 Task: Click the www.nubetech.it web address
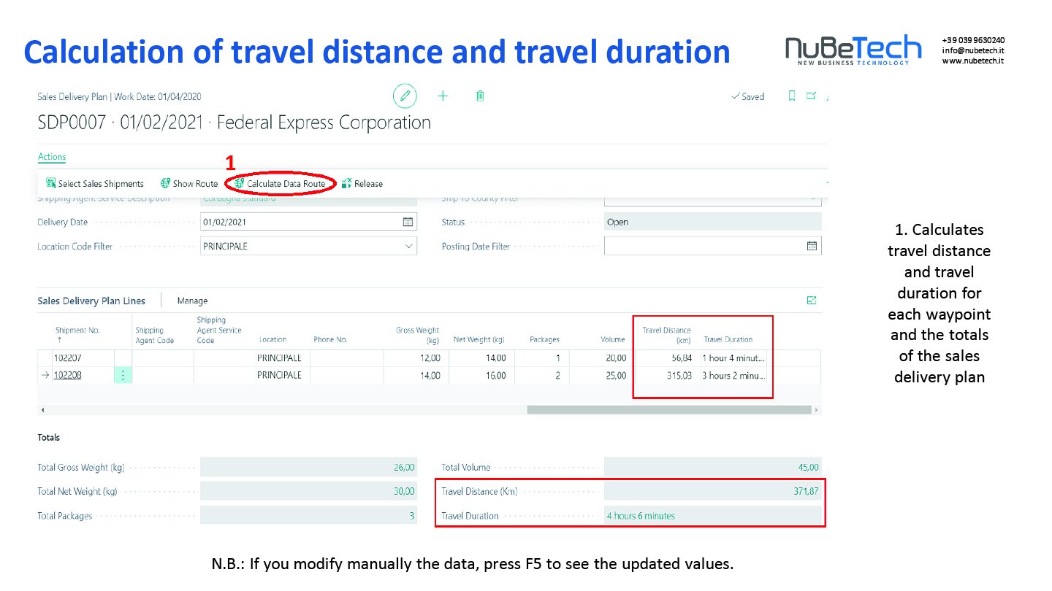tap(972, 61)
